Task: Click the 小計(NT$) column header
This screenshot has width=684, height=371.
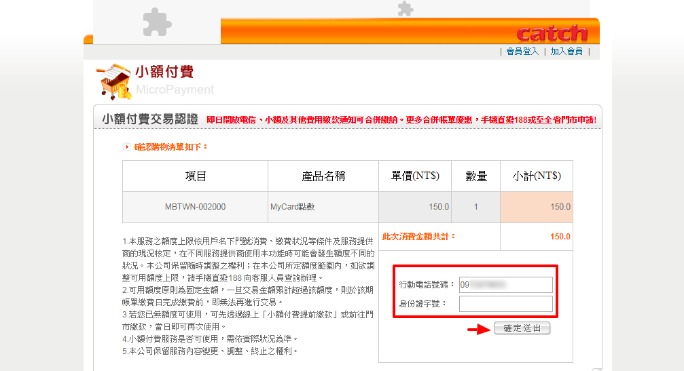Action: (x=536, y=176)
